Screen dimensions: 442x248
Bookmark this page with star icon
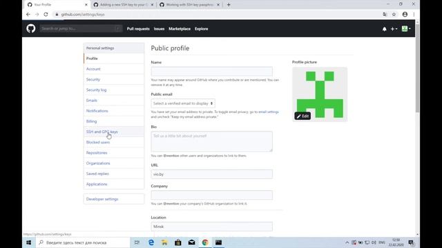pos(394,14)
